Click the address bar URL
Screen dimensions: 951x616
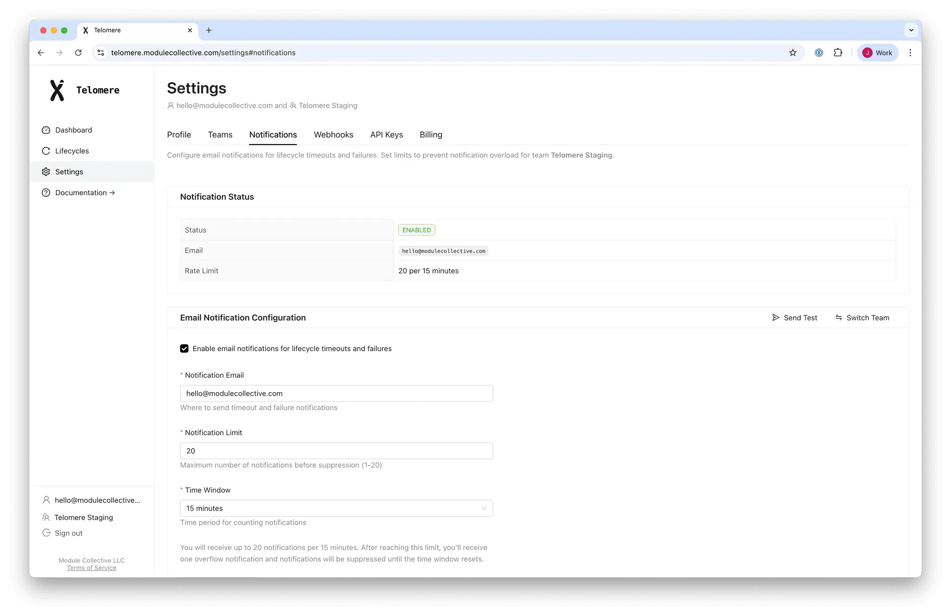(x=203, y=53)
